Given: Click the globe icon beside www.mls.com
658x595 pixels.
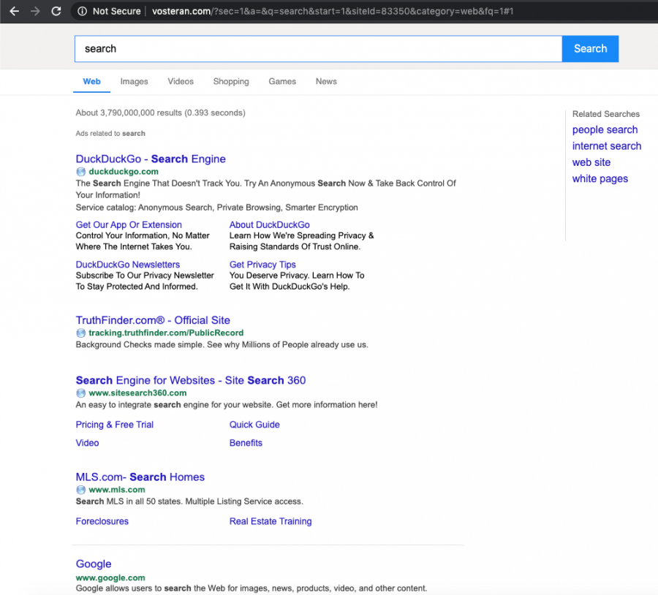Looking at the screenshot, I should tap(80, 490).
